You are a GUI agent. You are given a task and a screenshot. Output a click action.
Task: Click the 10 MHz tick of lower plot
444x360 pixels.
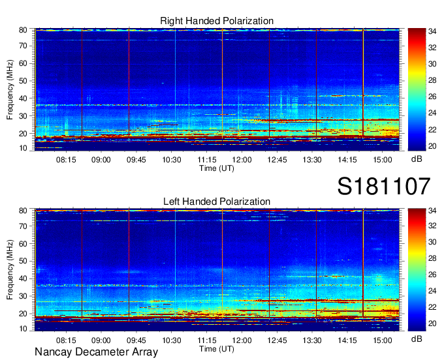click(x=23, y=329)
